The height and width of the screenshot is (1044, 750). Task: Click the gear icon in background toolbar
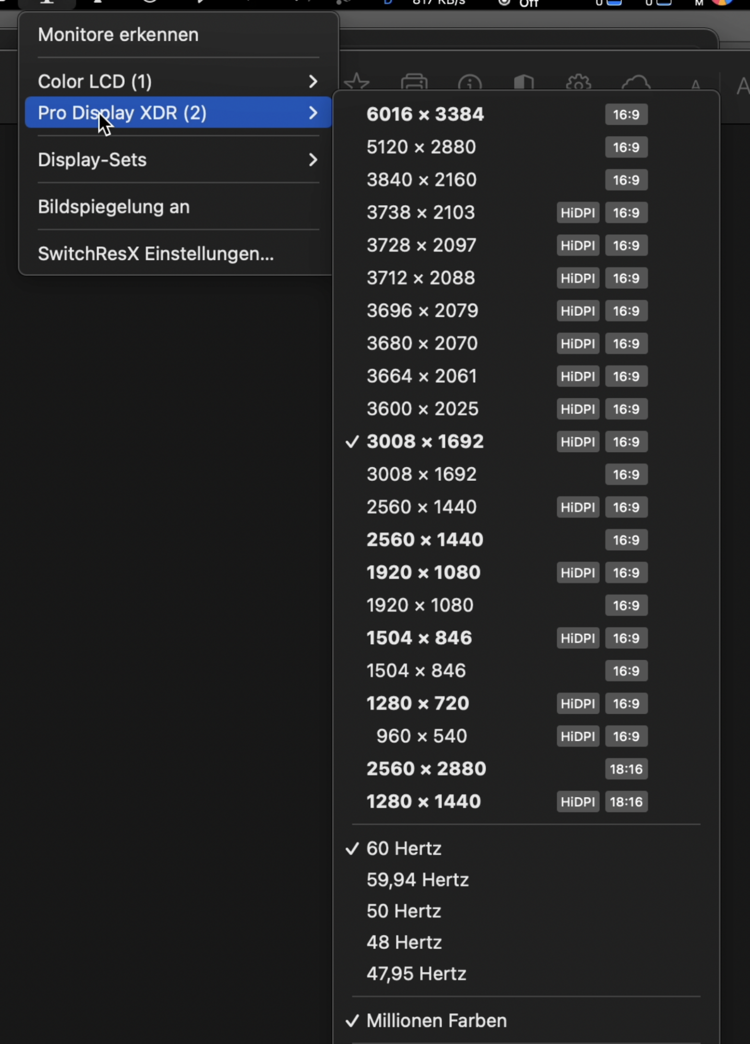pyautogui.click(x=579, y=82)
